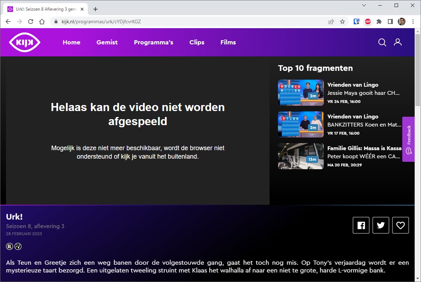Click 'Helaas kan de video' error heading
This screenshot has height=282, width=421.
pos(138,114)
